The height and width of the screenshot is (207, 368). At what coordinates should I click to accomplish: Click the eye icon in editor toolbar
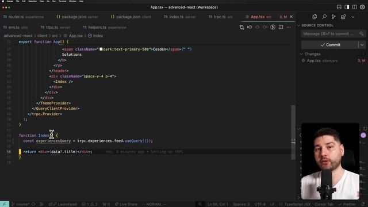pos(257,27)
